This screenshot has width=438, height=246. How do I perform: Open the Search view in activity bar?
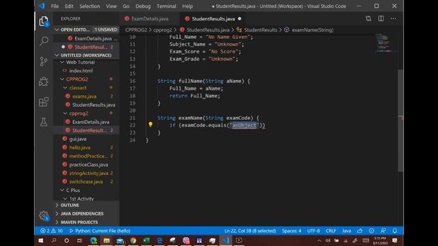pyautogui.click(x=44, y=41)
